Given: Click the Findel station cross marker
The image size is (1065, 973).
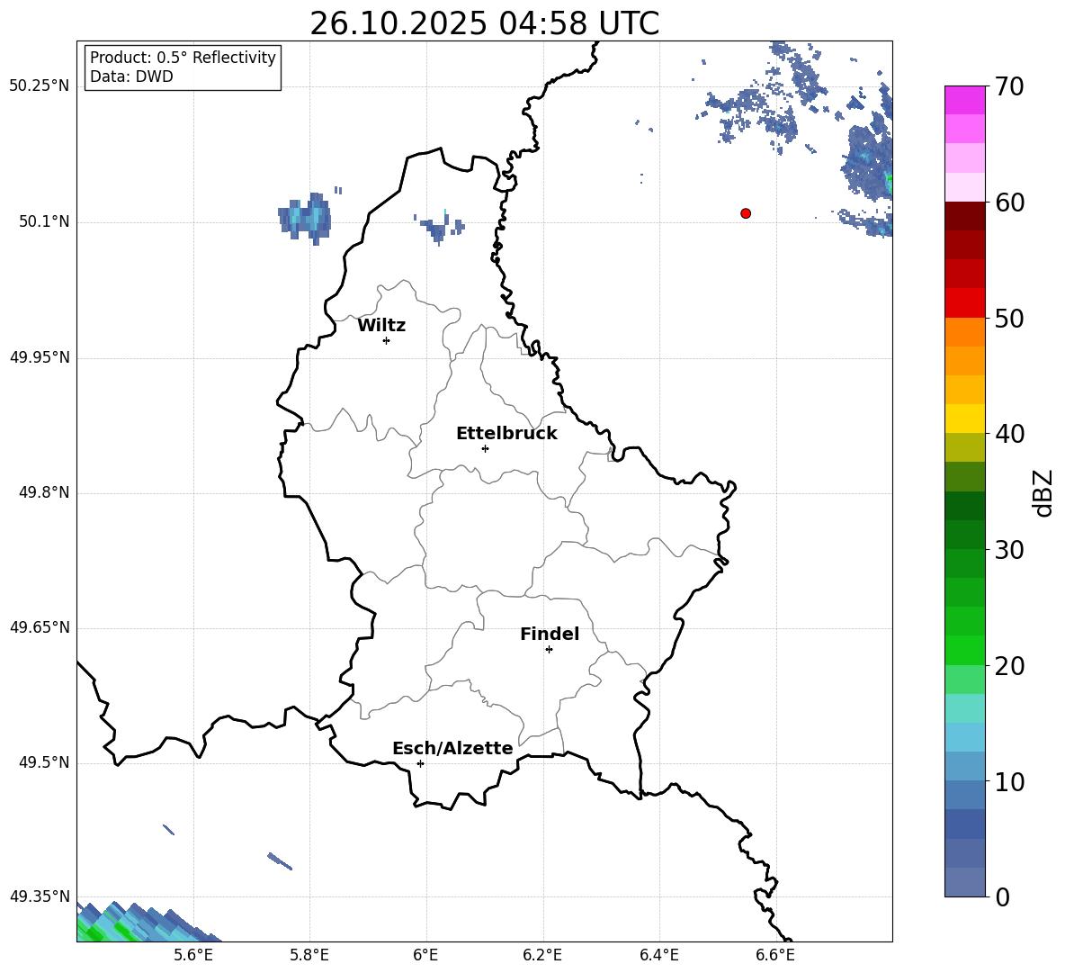Looking at the screenshot, I should 549,650.
